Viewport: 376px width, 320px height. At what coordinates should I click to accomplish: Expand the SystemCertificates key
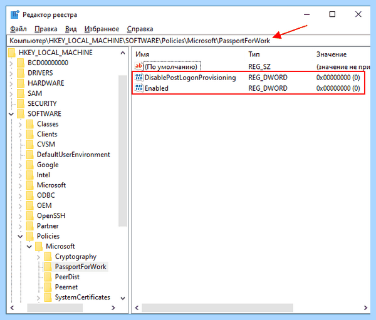[38, 298]
